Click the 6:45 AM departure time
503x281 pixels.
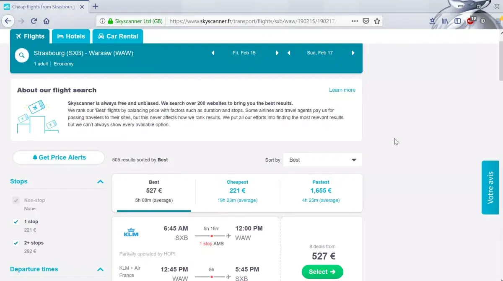pos(176,229)
